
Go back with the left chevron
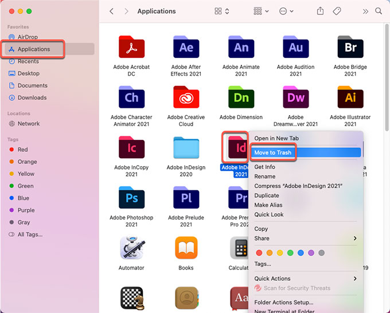coord(112,11)
